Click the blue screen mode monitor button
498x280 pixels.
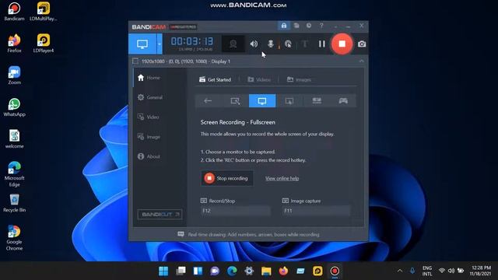coord(142,44)
